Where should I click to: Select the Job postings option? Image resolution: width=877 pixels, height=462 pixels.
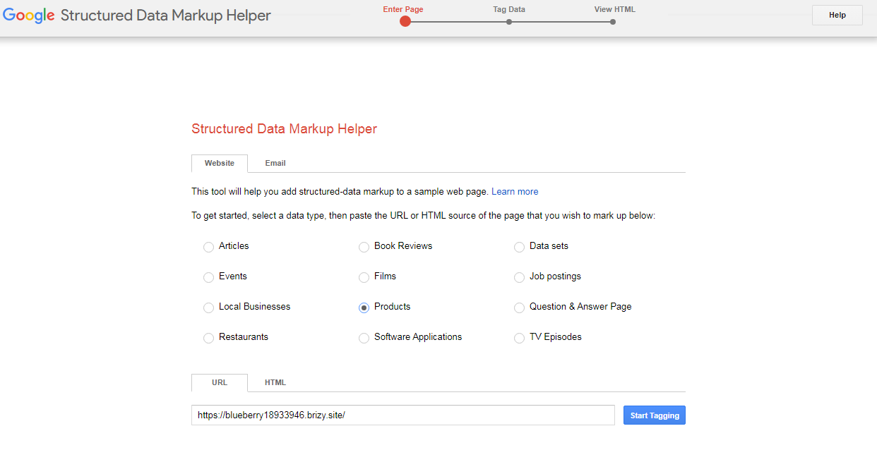519,277
